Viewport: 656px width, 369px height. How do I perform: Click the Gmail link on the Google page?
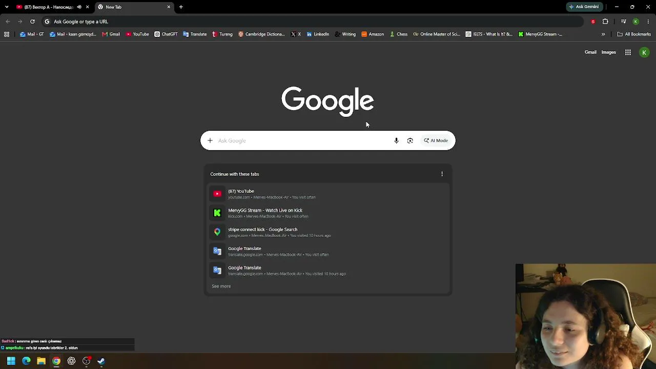[x=590, y=52]
